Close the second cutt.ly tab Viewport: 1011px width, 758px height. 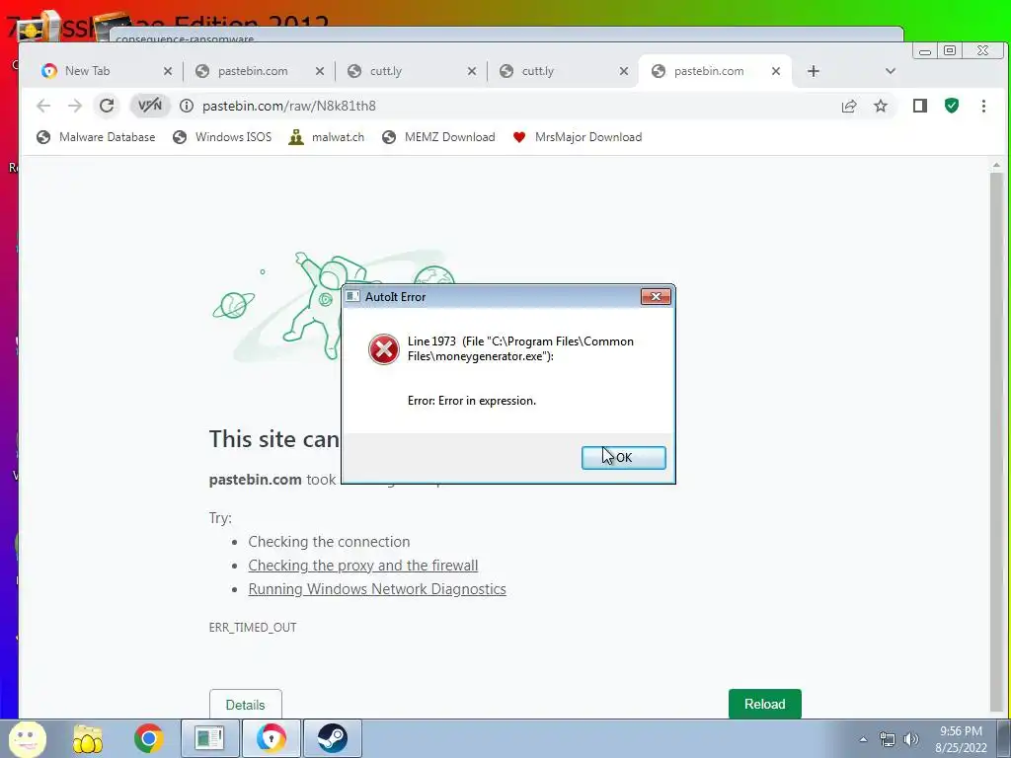pyautogui.click(x=624, y=71)
